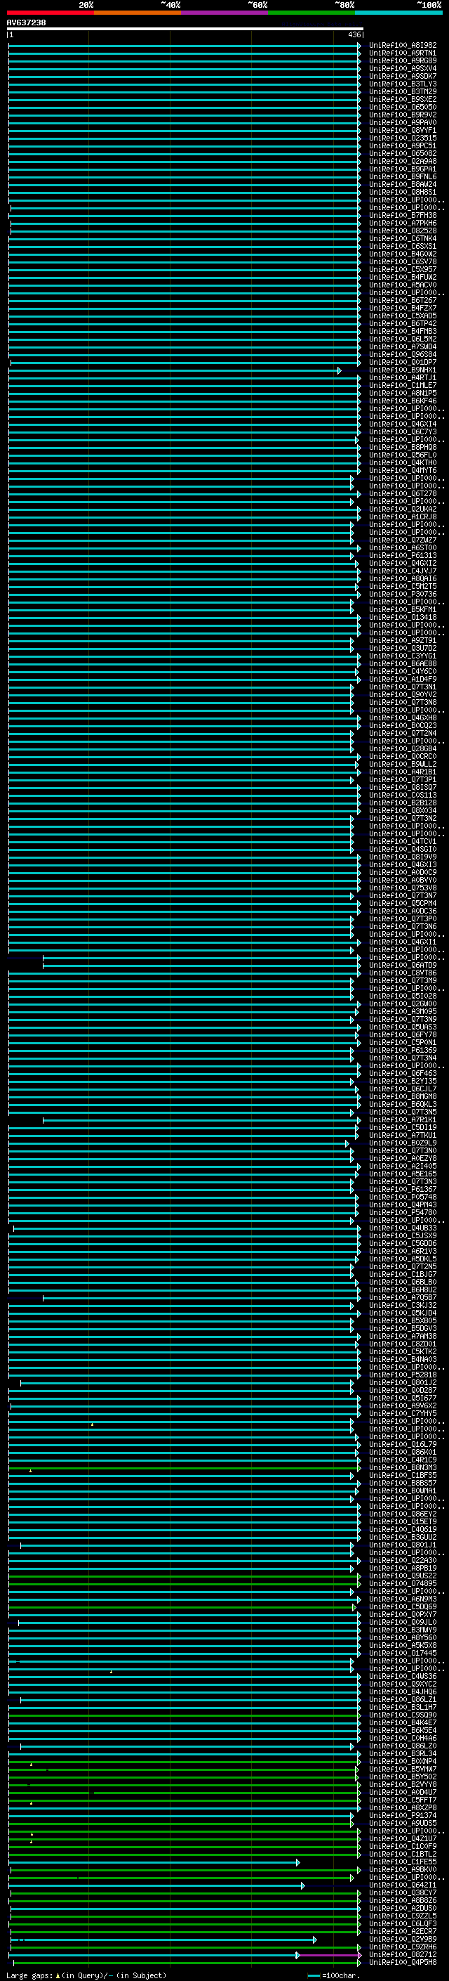Select the UniRef100_Q5UAS3 label
Image resolution: width=449 pixels, height=1981 pixels.
[403, 1027]
